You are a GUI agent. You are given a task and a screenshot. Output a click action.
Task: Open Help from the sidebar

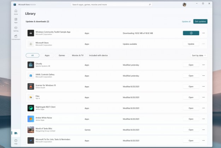coord(16,141)
